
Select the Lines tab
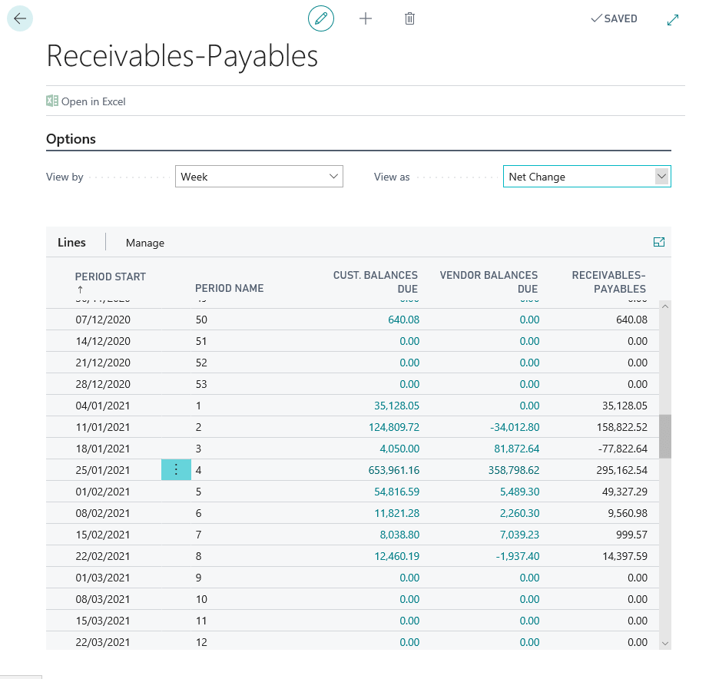click(x=71, y=243)
